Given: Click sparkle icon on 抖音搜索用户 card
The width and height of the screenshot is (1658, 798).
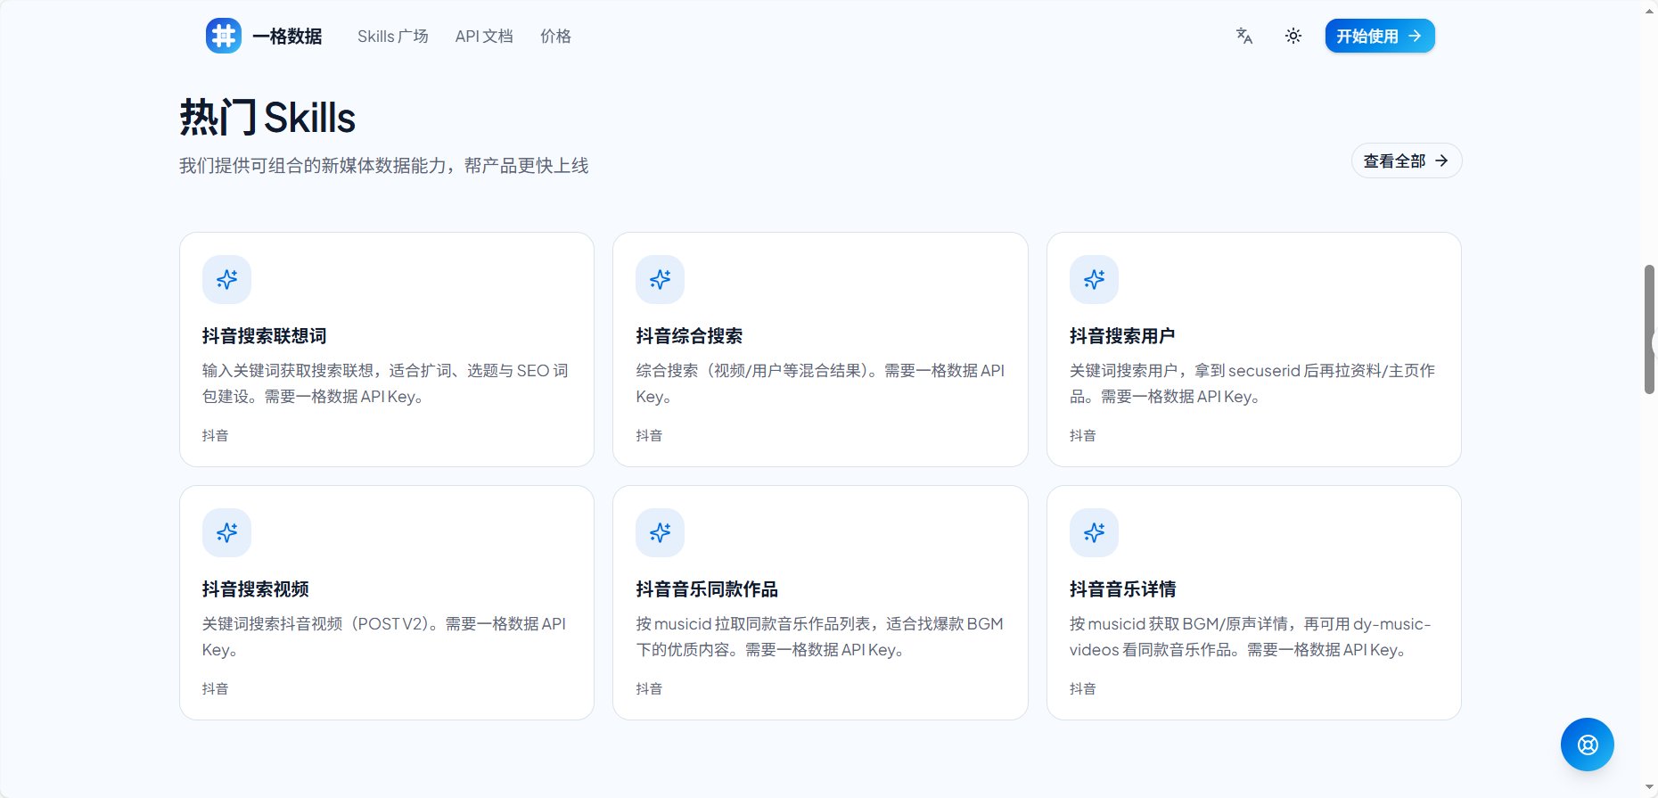Looking at the screenshot, I should [x=1094, y=279].
